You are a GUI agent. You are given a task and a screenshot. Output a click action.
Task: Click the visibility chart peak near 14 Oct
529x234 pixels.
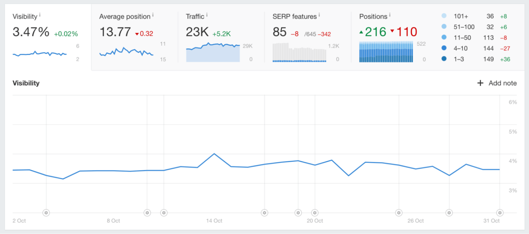tap(215, 154)
